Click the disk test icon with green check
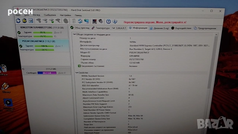Viewport: 238px width, 134px height. (51, 21)
